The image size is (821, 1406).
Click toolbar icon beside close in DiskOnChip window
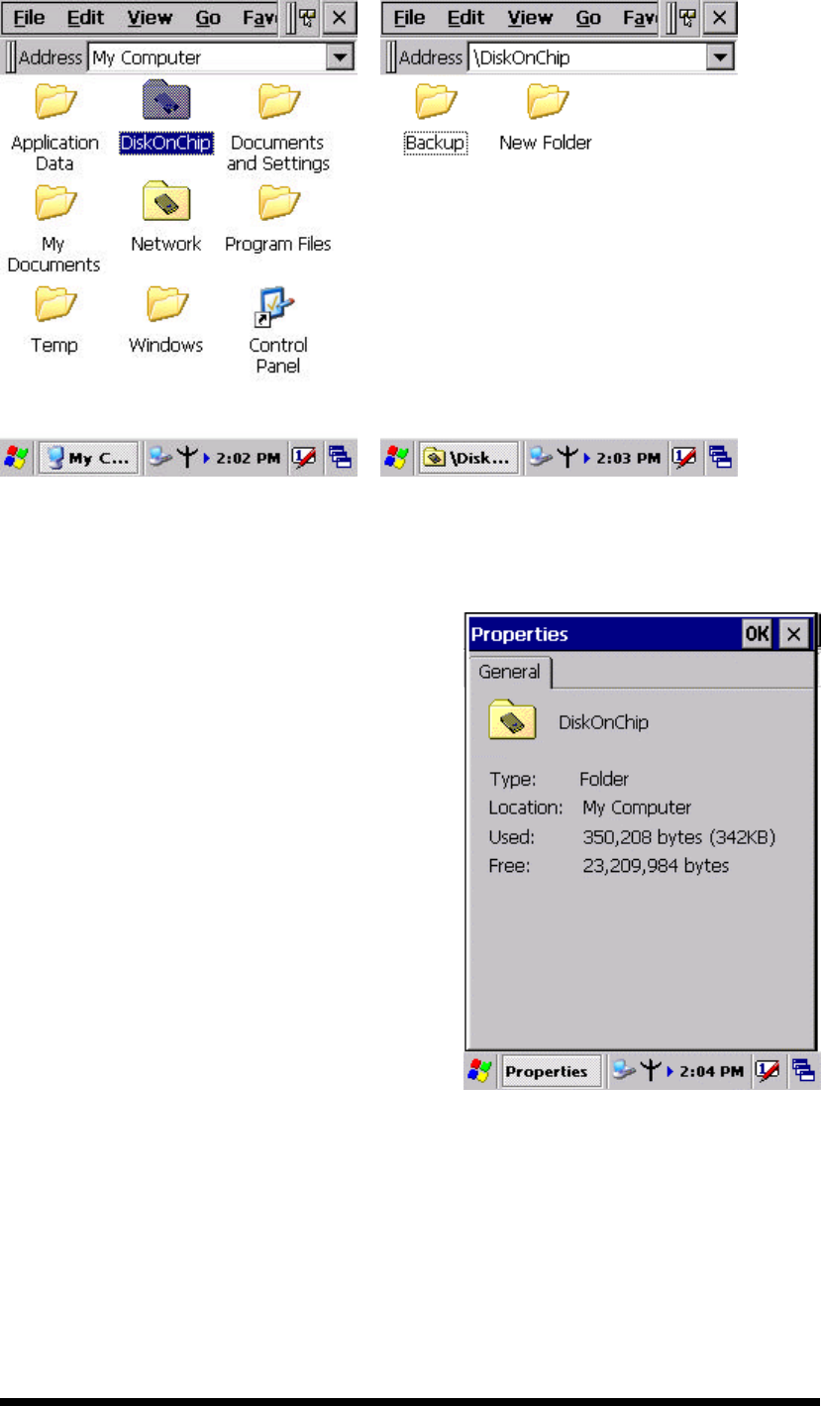pyautogui.click(x=686, y=18)
